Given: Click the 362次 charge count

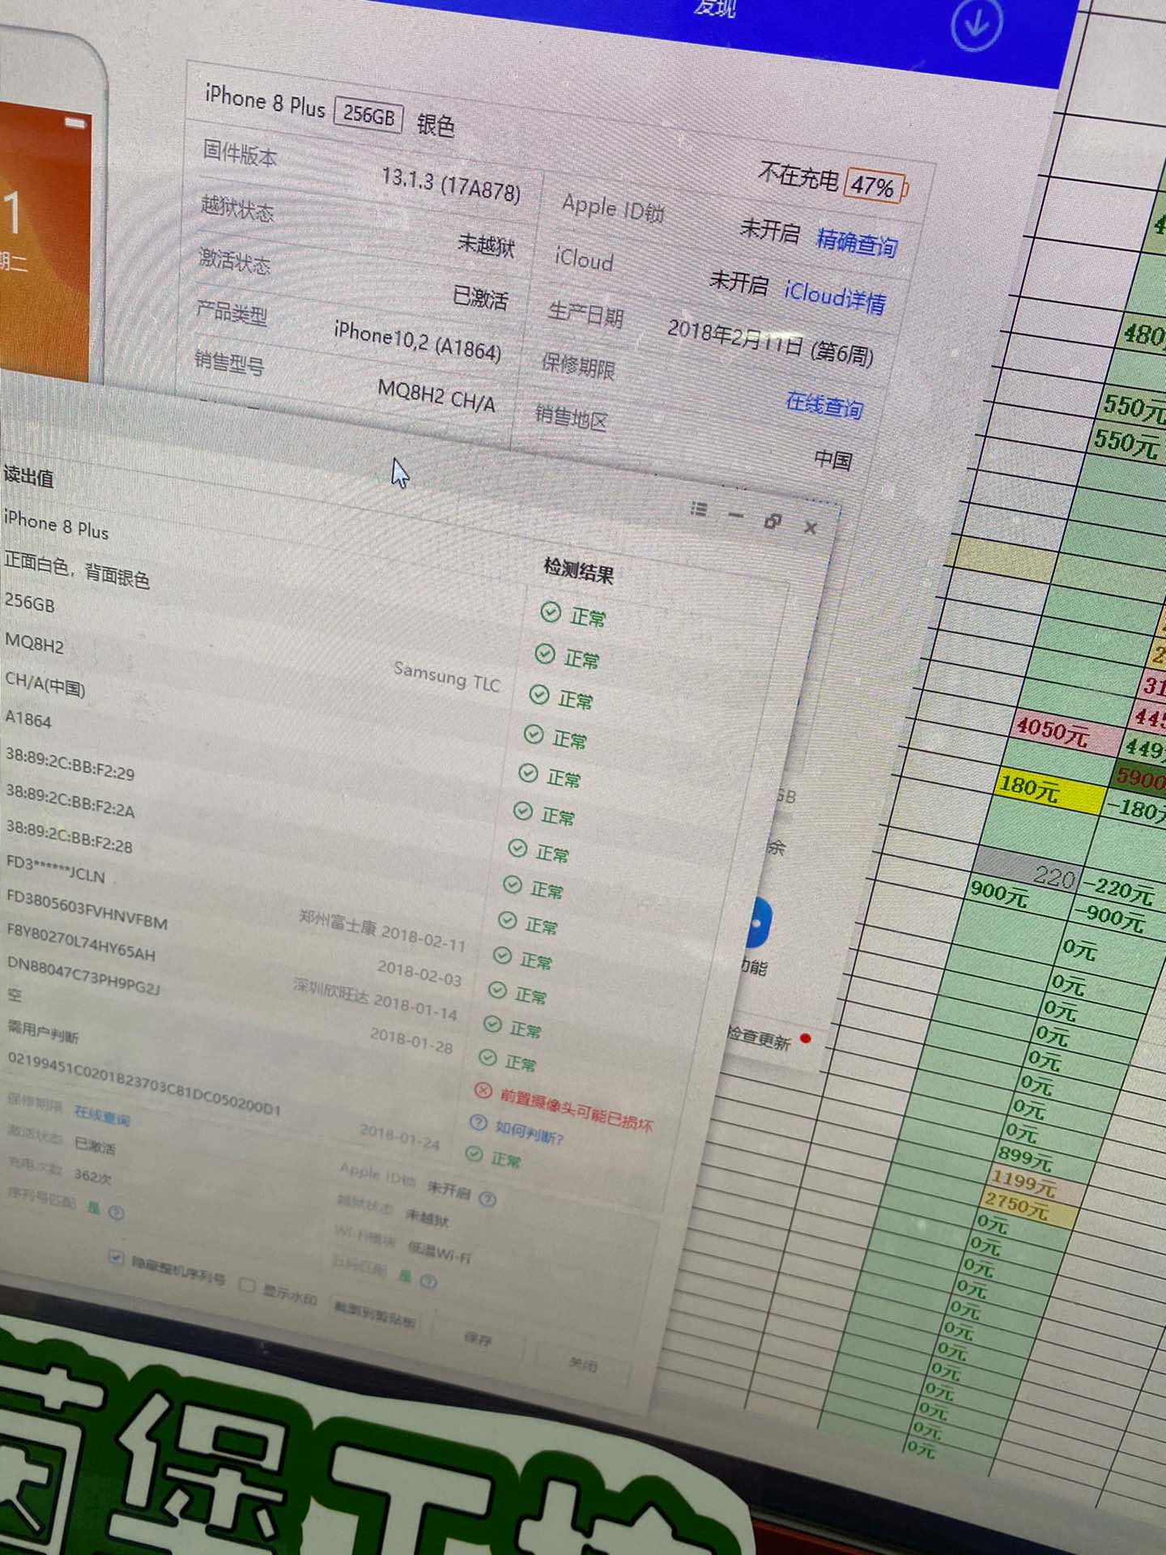Looking at the screenshot, I should [92, 1175].
